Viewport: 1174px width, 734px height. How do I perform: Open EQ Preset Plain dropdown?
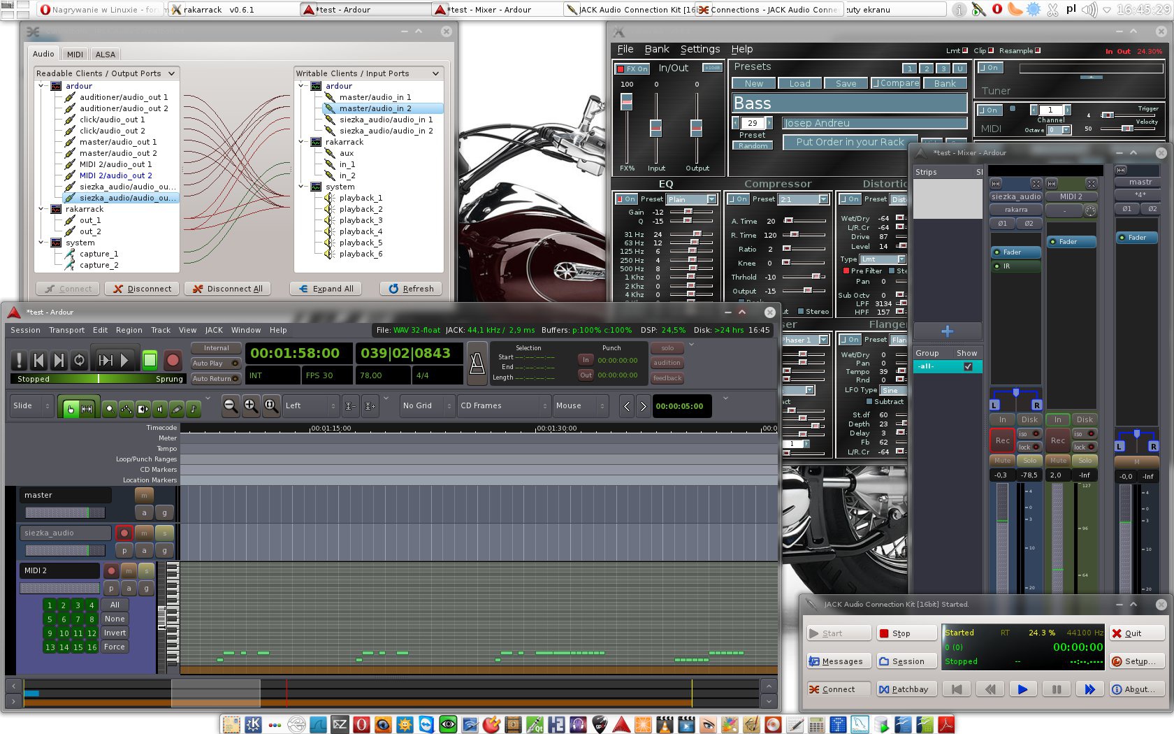point(692,199)
